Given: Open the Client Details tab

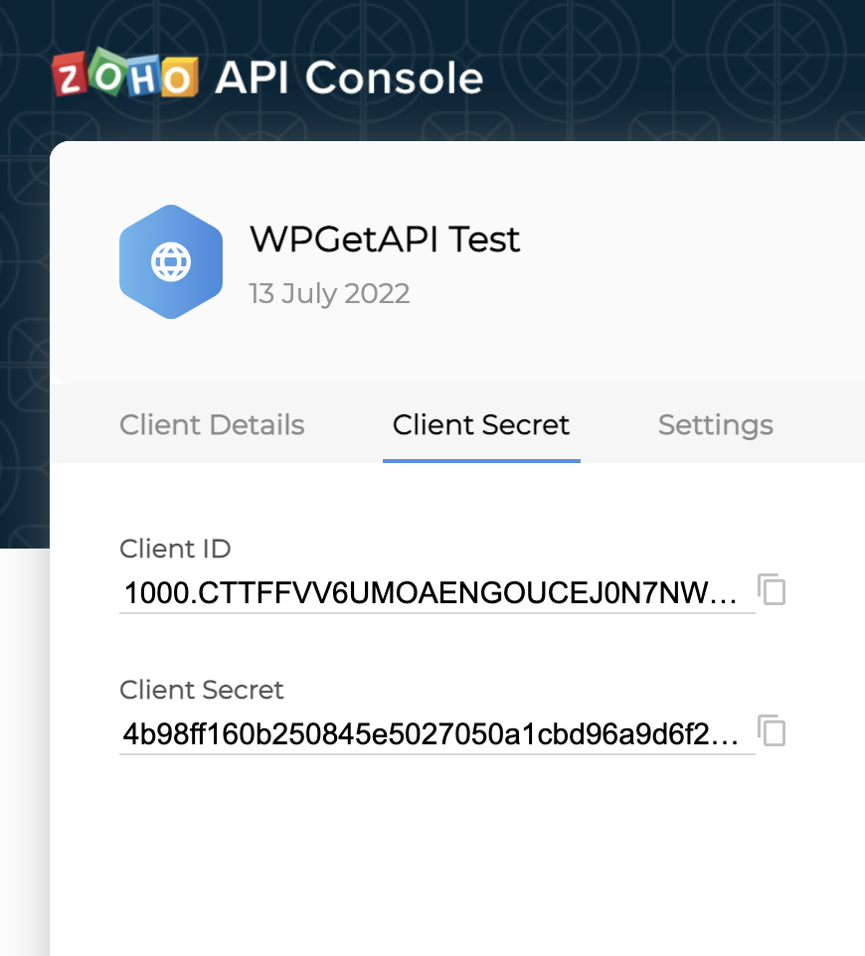Looking at the screenshot, I should pyautogui.click(x=212, y=425).
